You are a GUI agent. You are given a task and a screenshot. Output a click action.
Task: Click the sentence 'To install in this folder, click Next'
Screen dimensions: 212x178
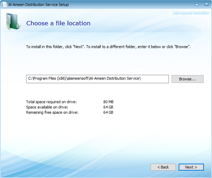click(56, 47)
